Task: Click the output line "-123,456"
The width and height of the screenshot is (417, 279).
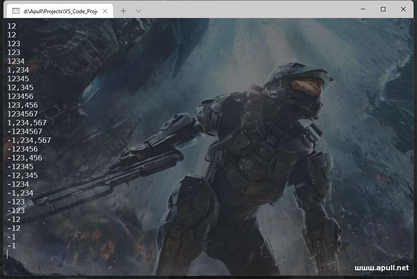Action: 25,158
